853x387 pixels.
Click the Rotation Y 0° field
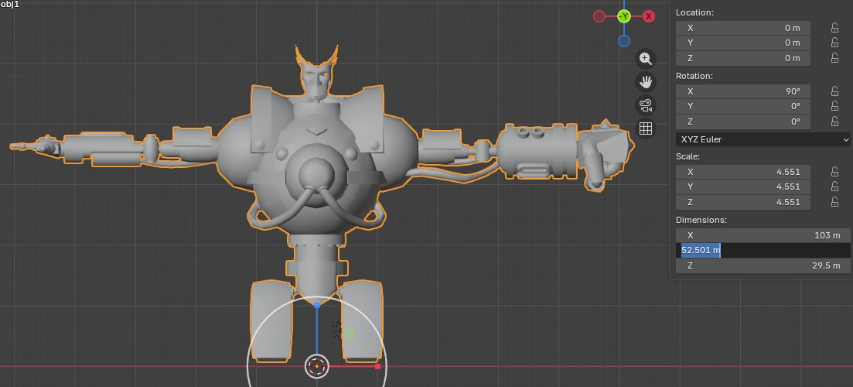[742, 106]
